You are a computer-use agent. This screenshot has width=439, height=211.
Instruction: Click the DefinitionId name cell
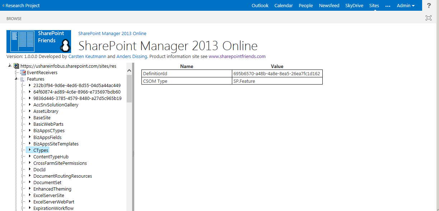pyautogui.click(x=187, y=73)
